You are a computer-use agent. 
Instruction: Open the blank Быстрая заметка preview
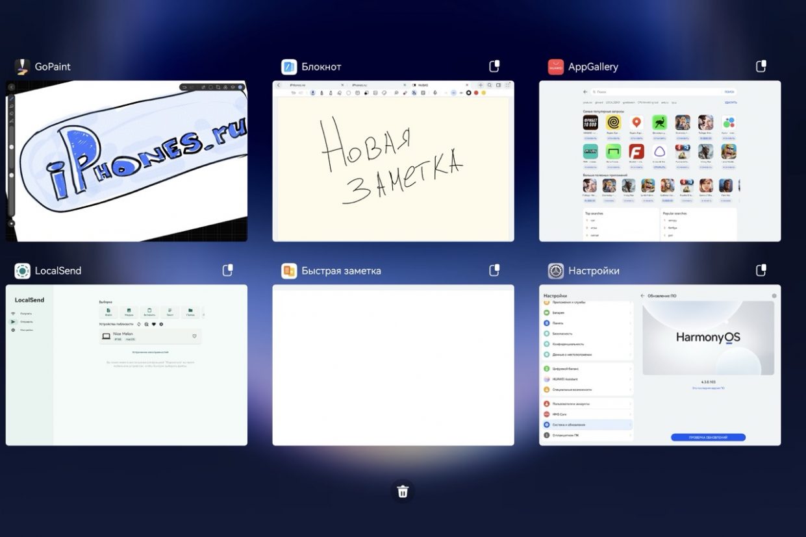click(393, 365)
